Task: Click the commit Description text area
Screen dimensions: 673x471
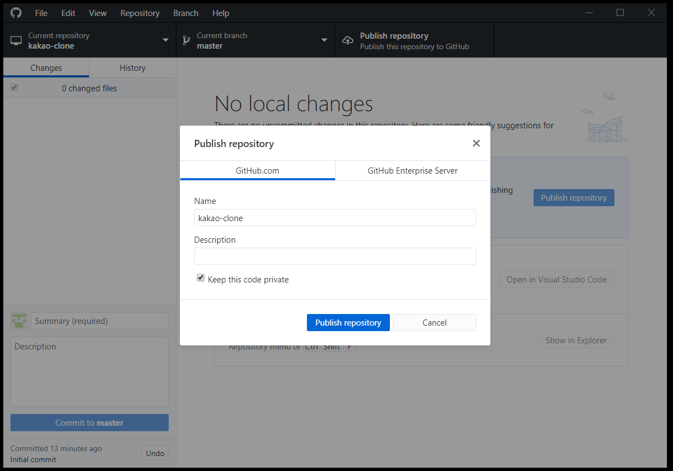Action: click(x=90, y=372)
